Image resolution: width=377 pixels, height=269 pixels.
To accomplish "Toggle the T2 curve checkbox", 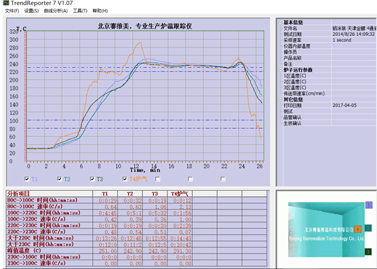I will coord(60,179).
